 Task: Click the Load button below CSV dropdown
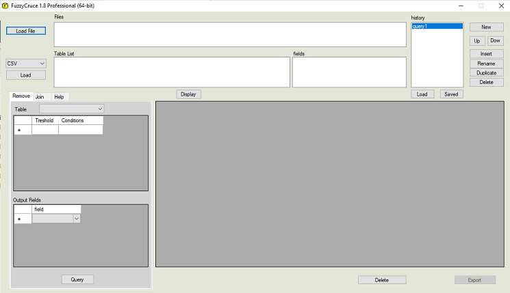pos(26,75)
